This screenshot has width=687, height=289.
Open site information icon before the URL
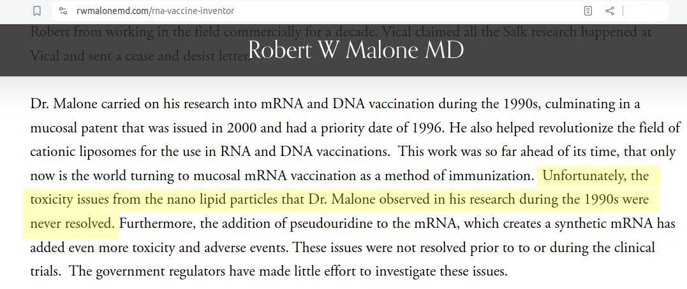tap(63, 11)
